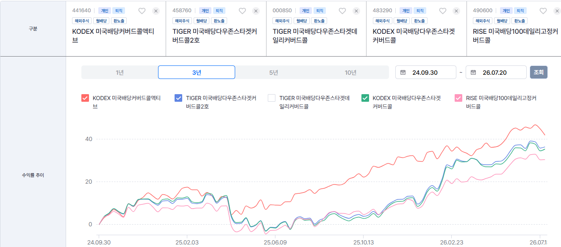Click the 개인 badge on fund 483290
Image resolution: width=561 pixels, height=247 pixels.
point(406,11)
